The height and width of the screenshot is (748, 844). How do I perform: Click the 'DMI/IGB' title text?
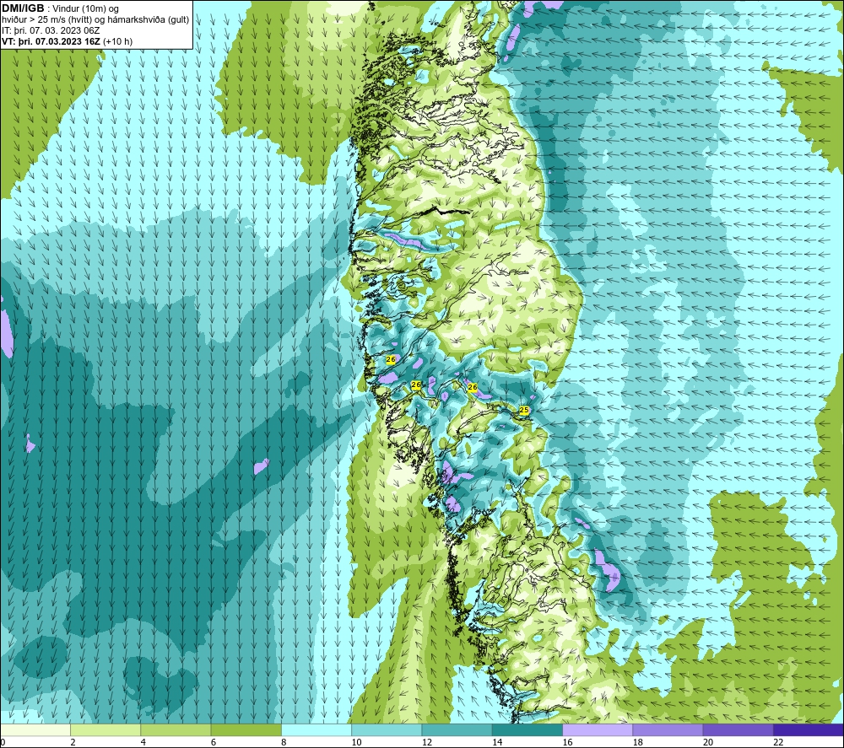(23, 8)
